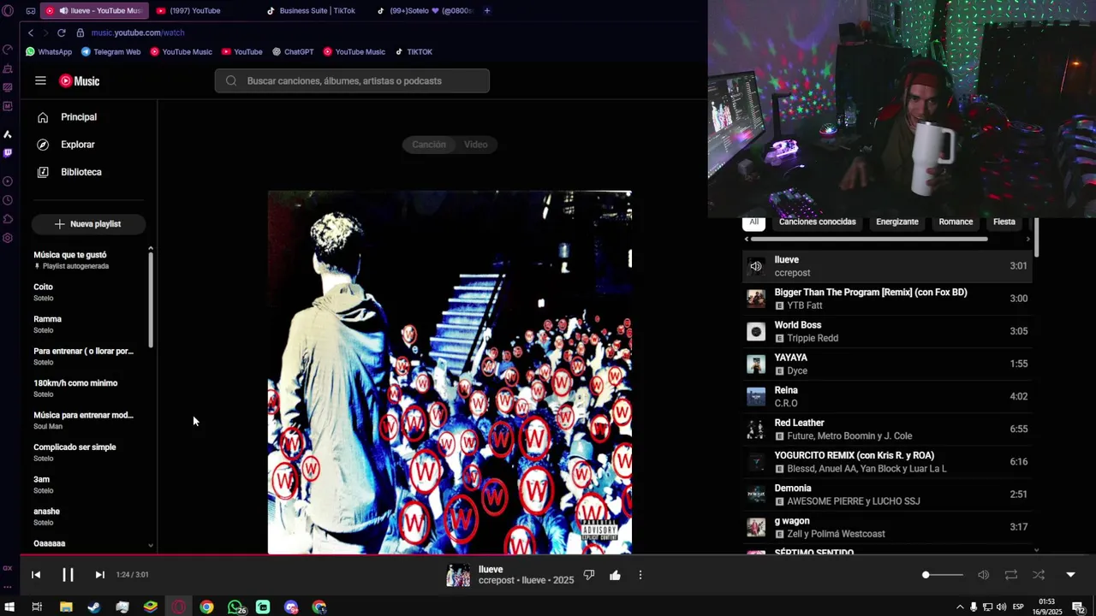Switch to Canción view
This screenshot has width=1096, height=616.
click(x=429, y=145)
